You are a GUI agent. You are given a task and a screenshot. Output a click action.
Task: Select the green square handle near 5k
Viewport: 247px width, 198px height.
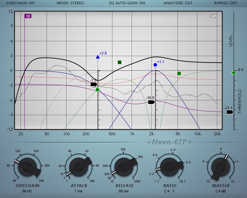179,73
